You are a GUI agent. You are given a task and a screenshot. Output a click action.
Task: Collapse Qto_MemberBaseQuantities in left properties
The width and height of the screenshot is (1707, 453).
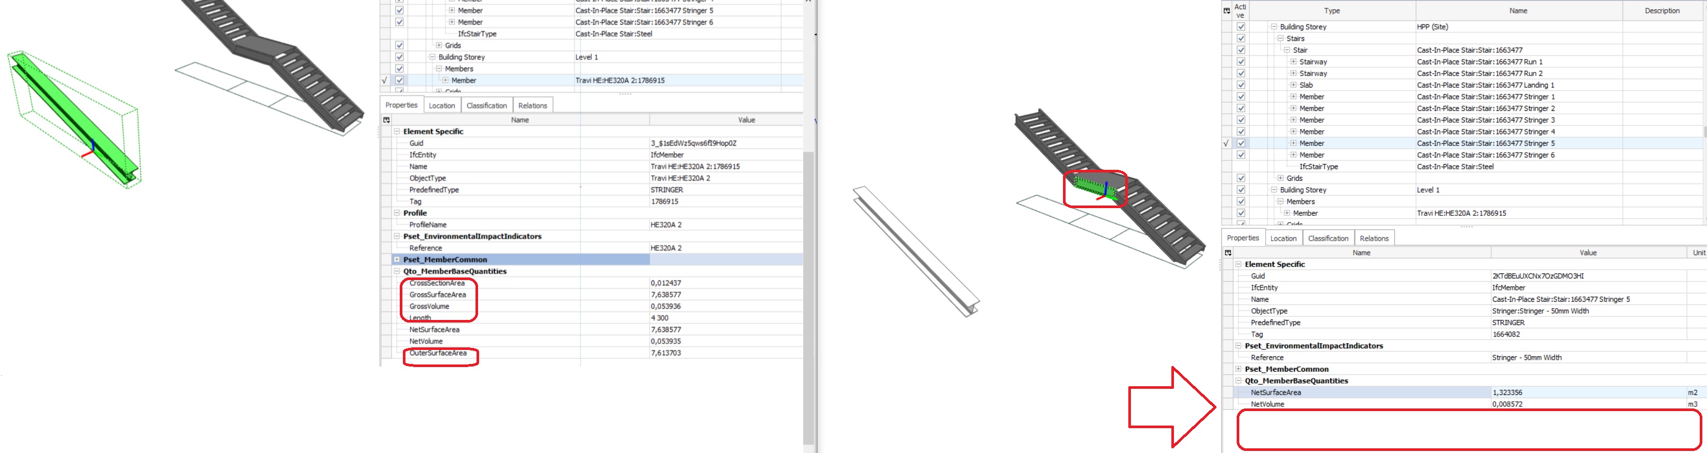pyautogui.click(x=397, y=271)
